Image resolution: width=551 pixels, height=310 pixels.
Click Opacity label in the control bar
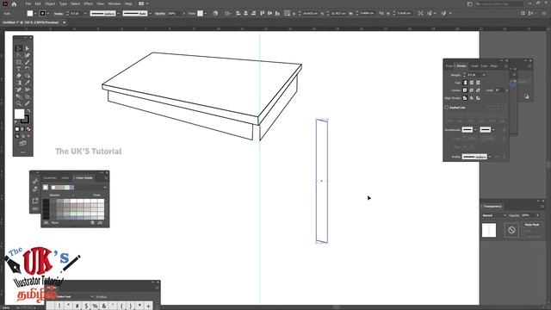160,14
